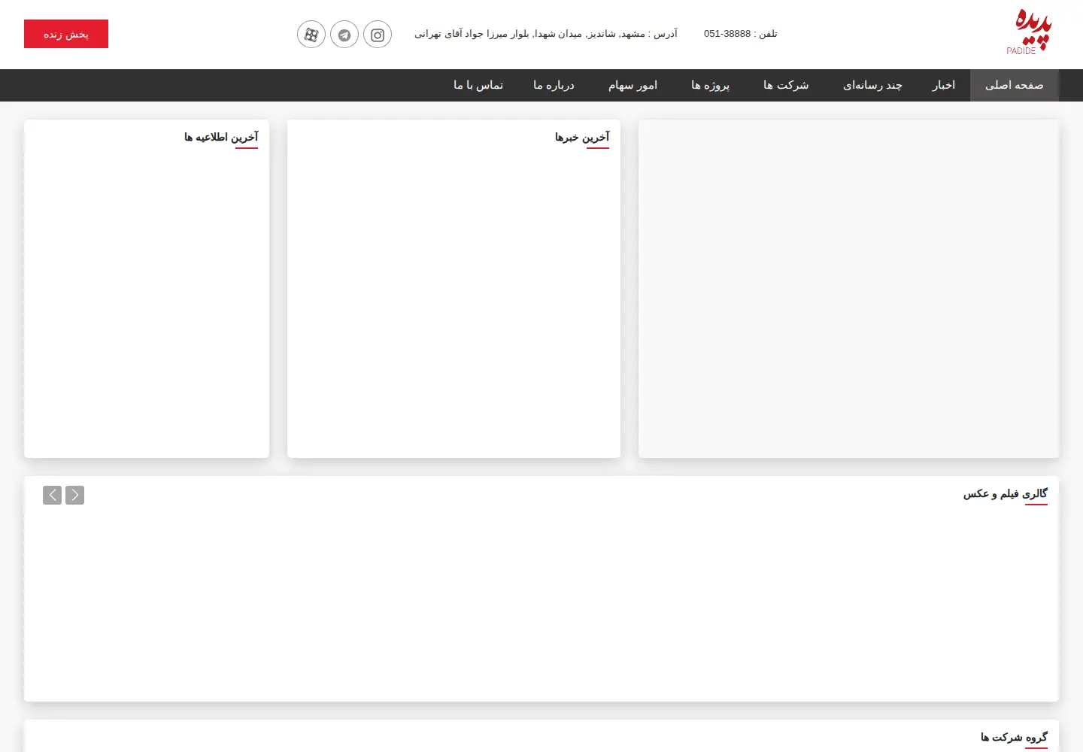Open the اخبار menu item

(x=944, y=85)
